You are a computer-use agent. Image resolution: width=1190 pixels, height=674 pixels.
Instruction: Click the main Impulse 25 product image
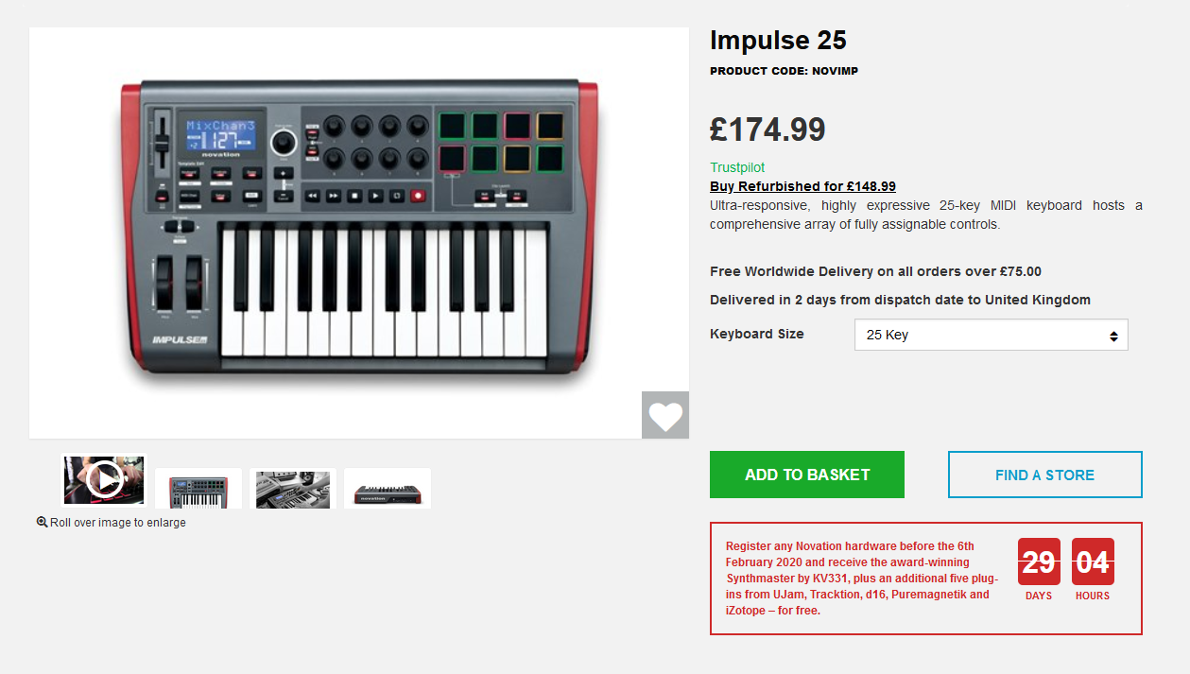[x=359, y=233]
